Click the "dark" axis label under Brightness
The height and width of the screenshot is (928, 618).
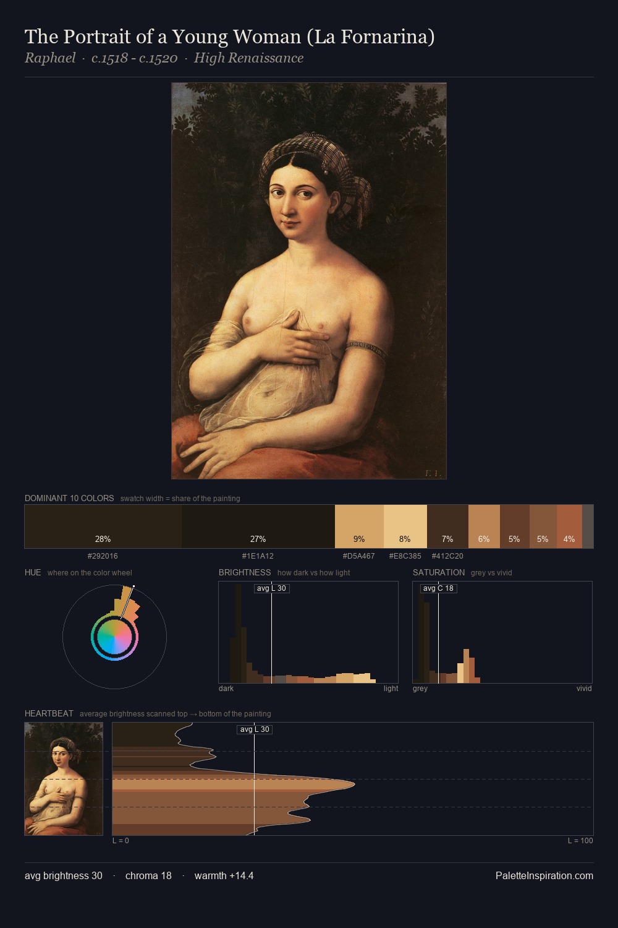(226, 689)
